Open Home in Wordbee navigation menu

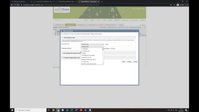(86, 20)
